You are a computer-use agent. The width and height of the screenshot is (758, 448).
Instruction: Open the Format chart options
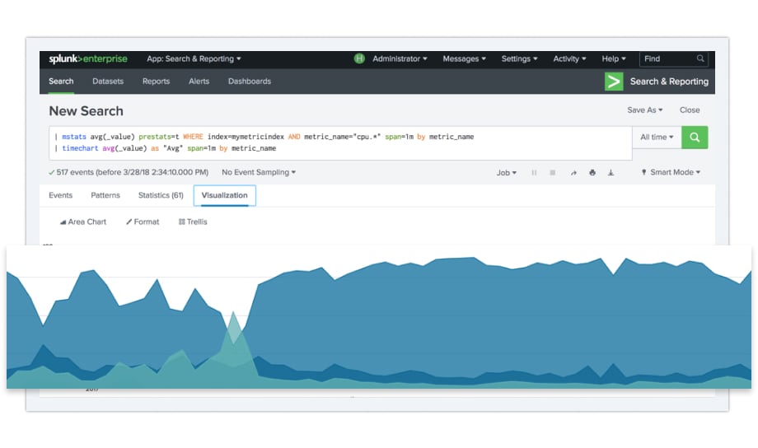click(x=143, y=222)
